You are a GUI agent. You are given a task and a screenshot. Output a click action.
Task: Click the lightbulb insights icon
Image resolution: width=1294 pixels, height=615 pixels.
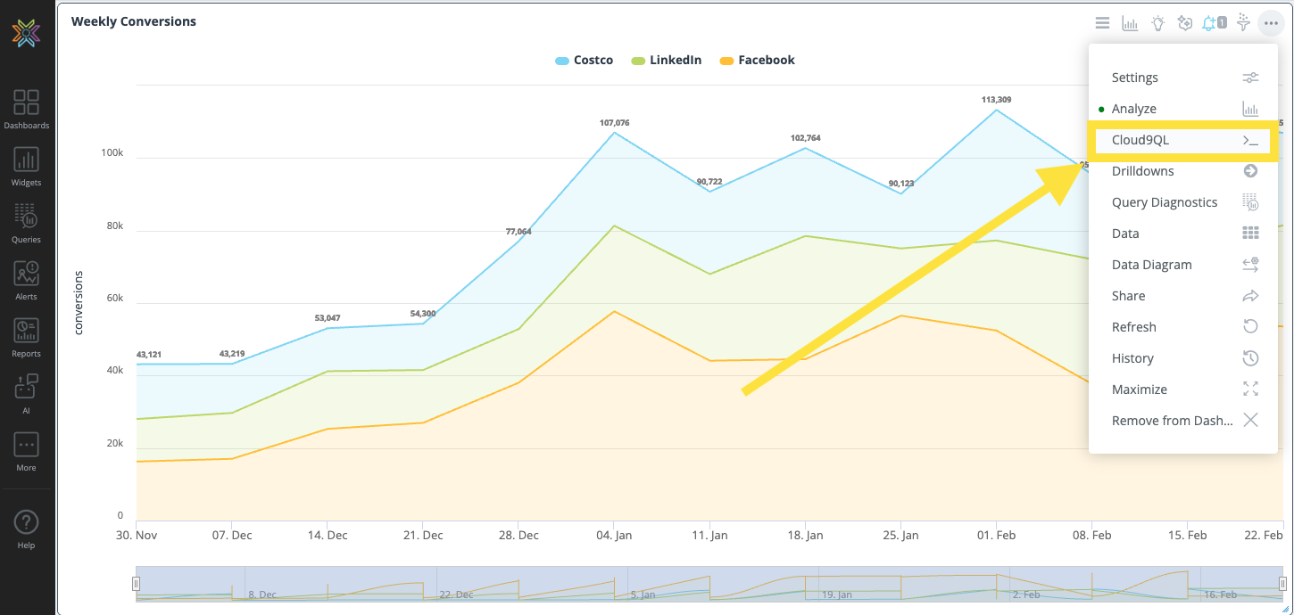[x=1157, y=23]
